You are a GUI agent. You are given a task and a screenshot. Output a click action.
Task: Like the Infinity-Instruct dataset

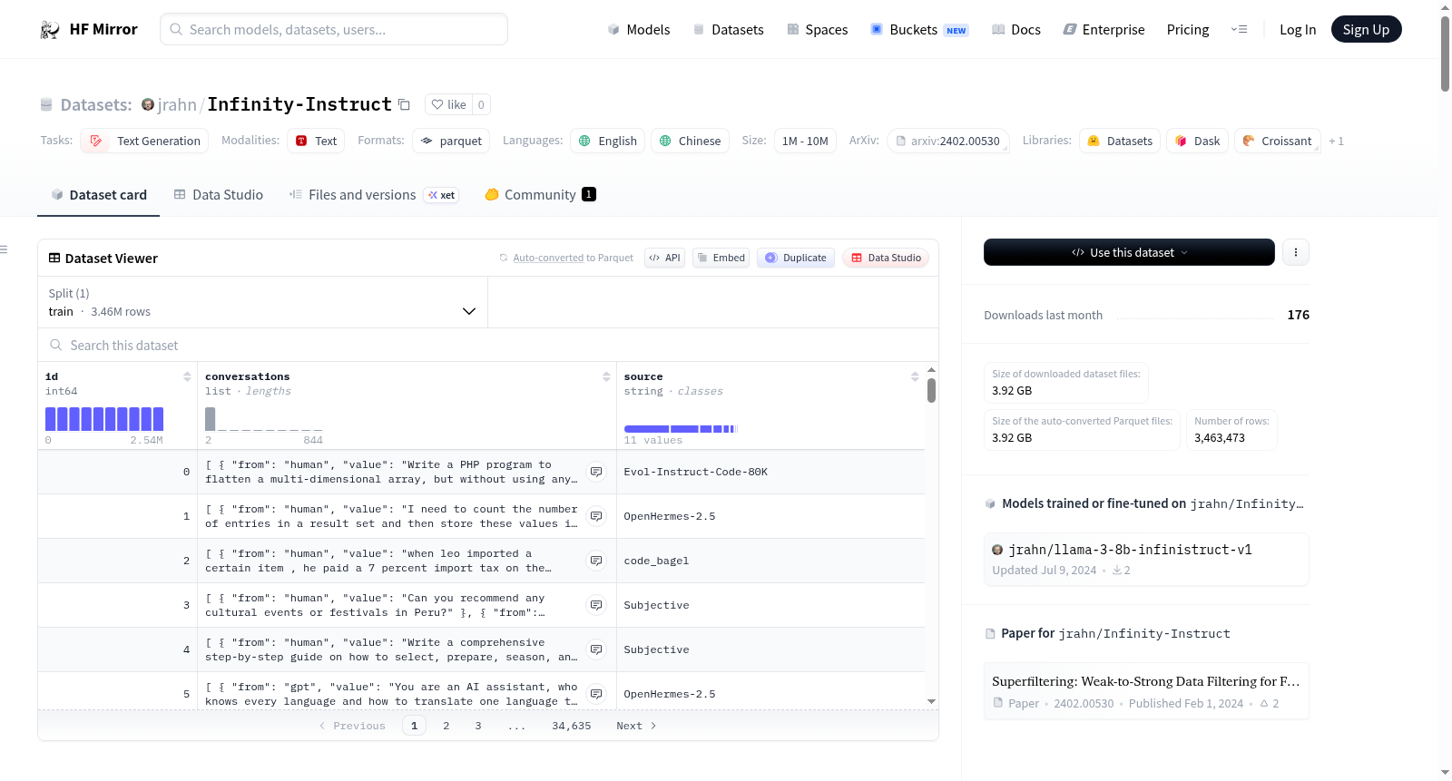(448, 104)
